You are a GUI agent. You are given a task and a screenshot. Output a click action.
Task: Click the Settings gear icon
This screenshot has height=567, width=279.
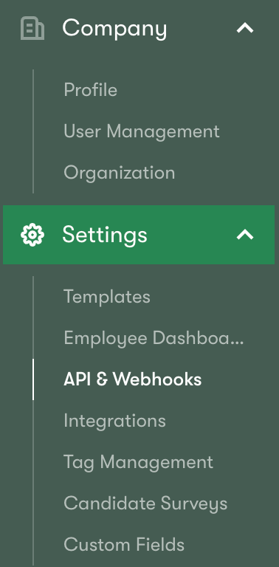click(32, 235)
